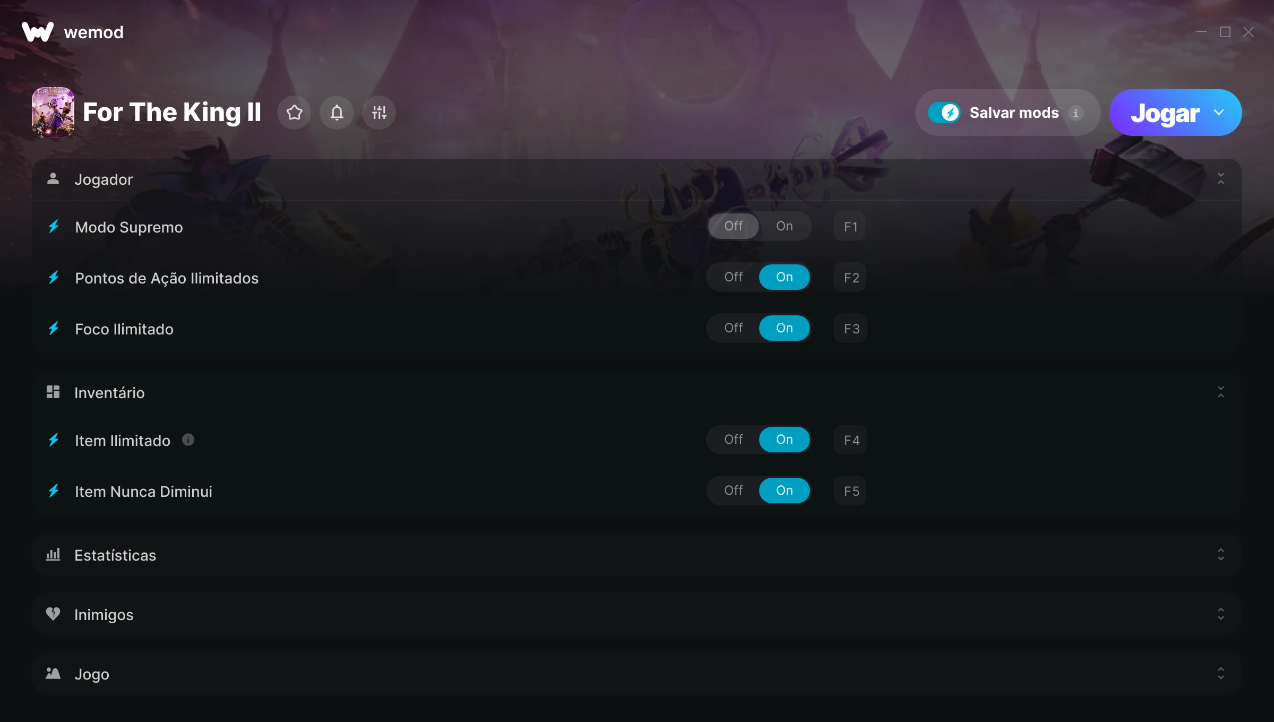Toggle the Salvar mods switch
Image resolution: width=1274 pixels, height=722 pixels.
[x=944, y=113]
